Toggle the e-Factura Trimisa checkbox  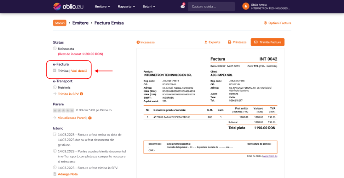pos(55,71)
